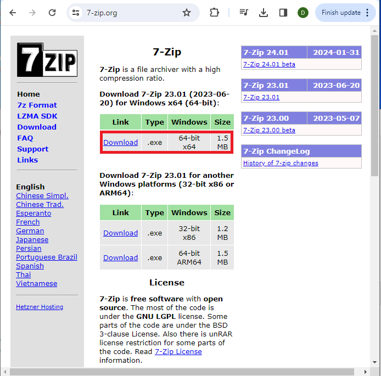Switch language to Persian
381x376 pixels.
[29, 249]
